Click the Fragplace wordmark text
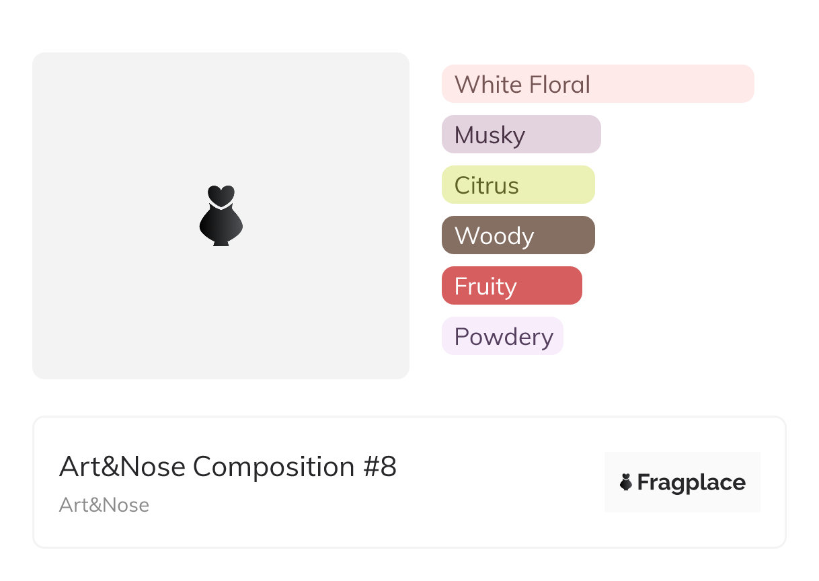The image size is (819, 581). [x=691, y=482]
